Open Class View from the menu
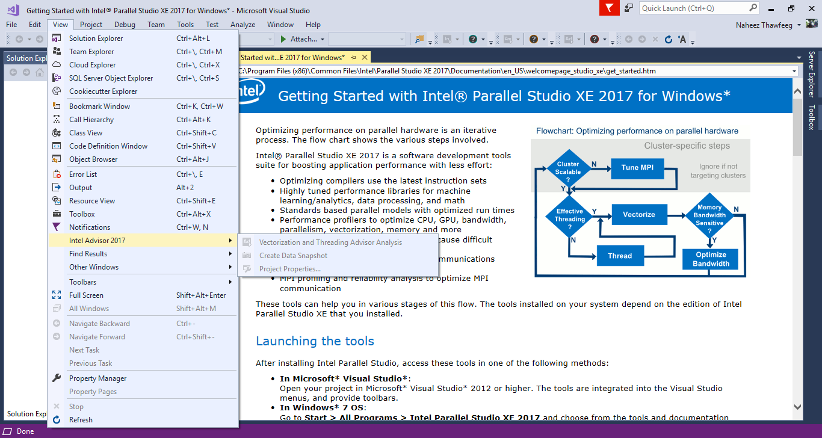Screen dimensions: 822x438 (143, 133)
